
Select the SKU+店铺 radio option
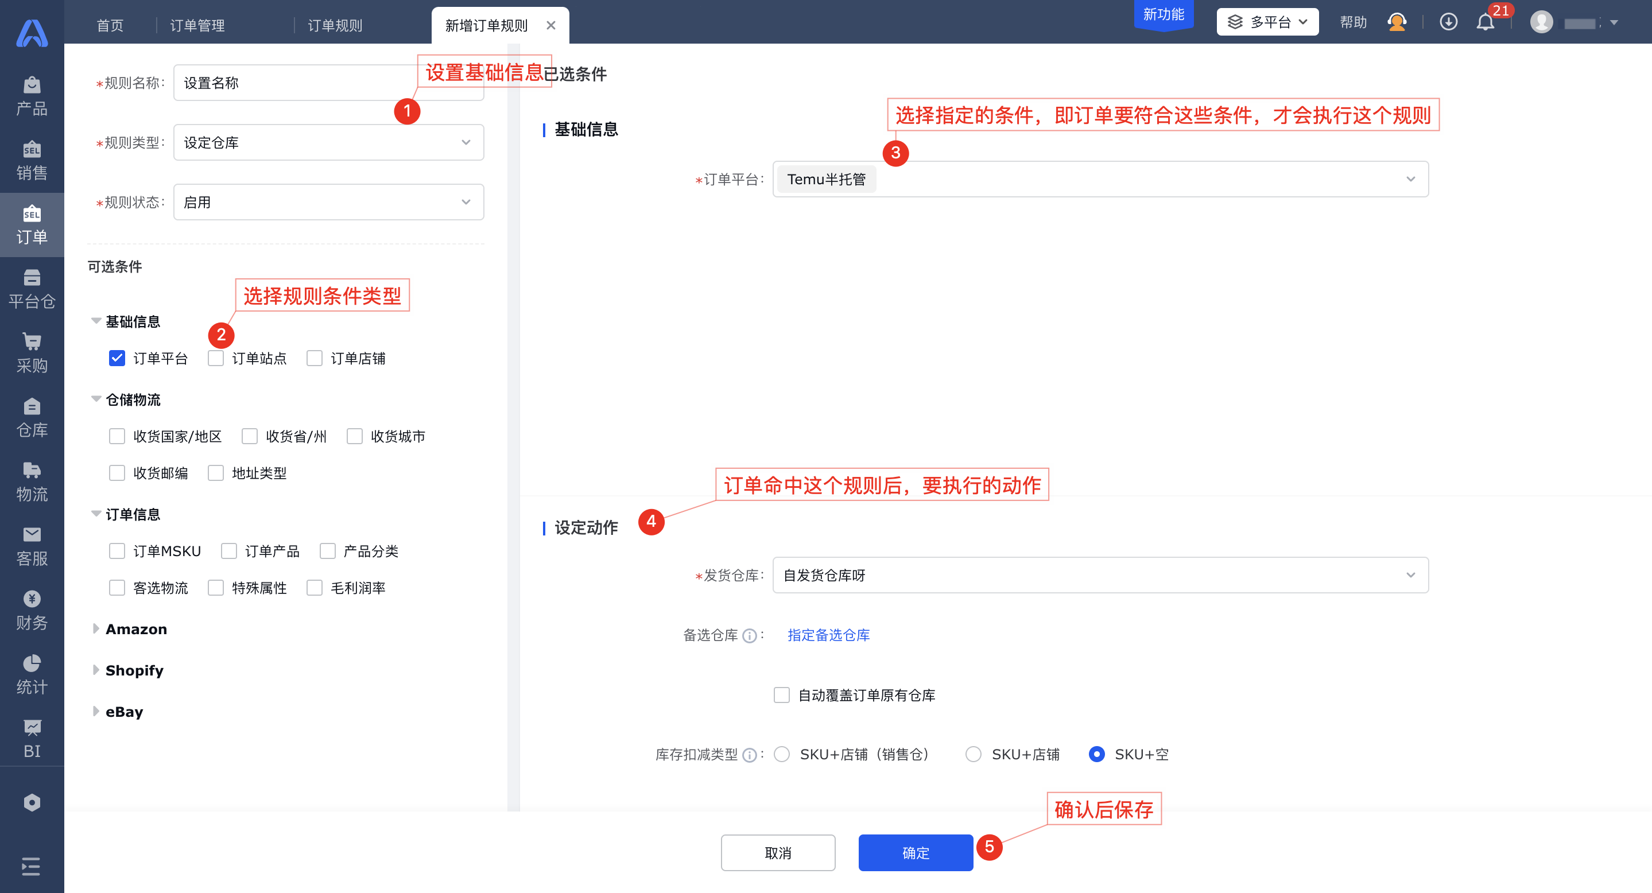(x=973, y=755)
